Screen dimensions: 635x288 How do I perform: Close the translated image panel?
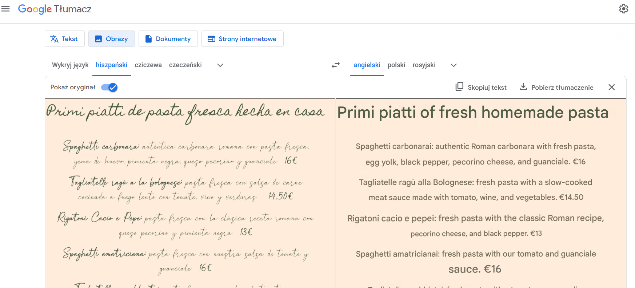612,87
